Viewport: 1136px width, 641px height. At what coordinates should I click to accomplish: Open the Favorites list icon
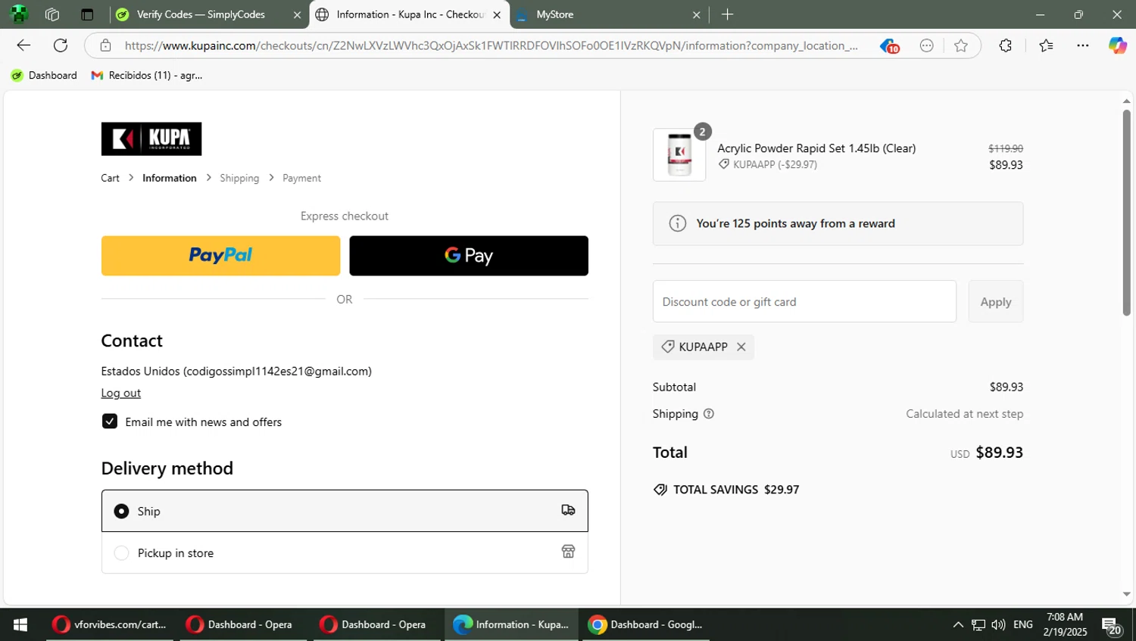point(1046,45)
